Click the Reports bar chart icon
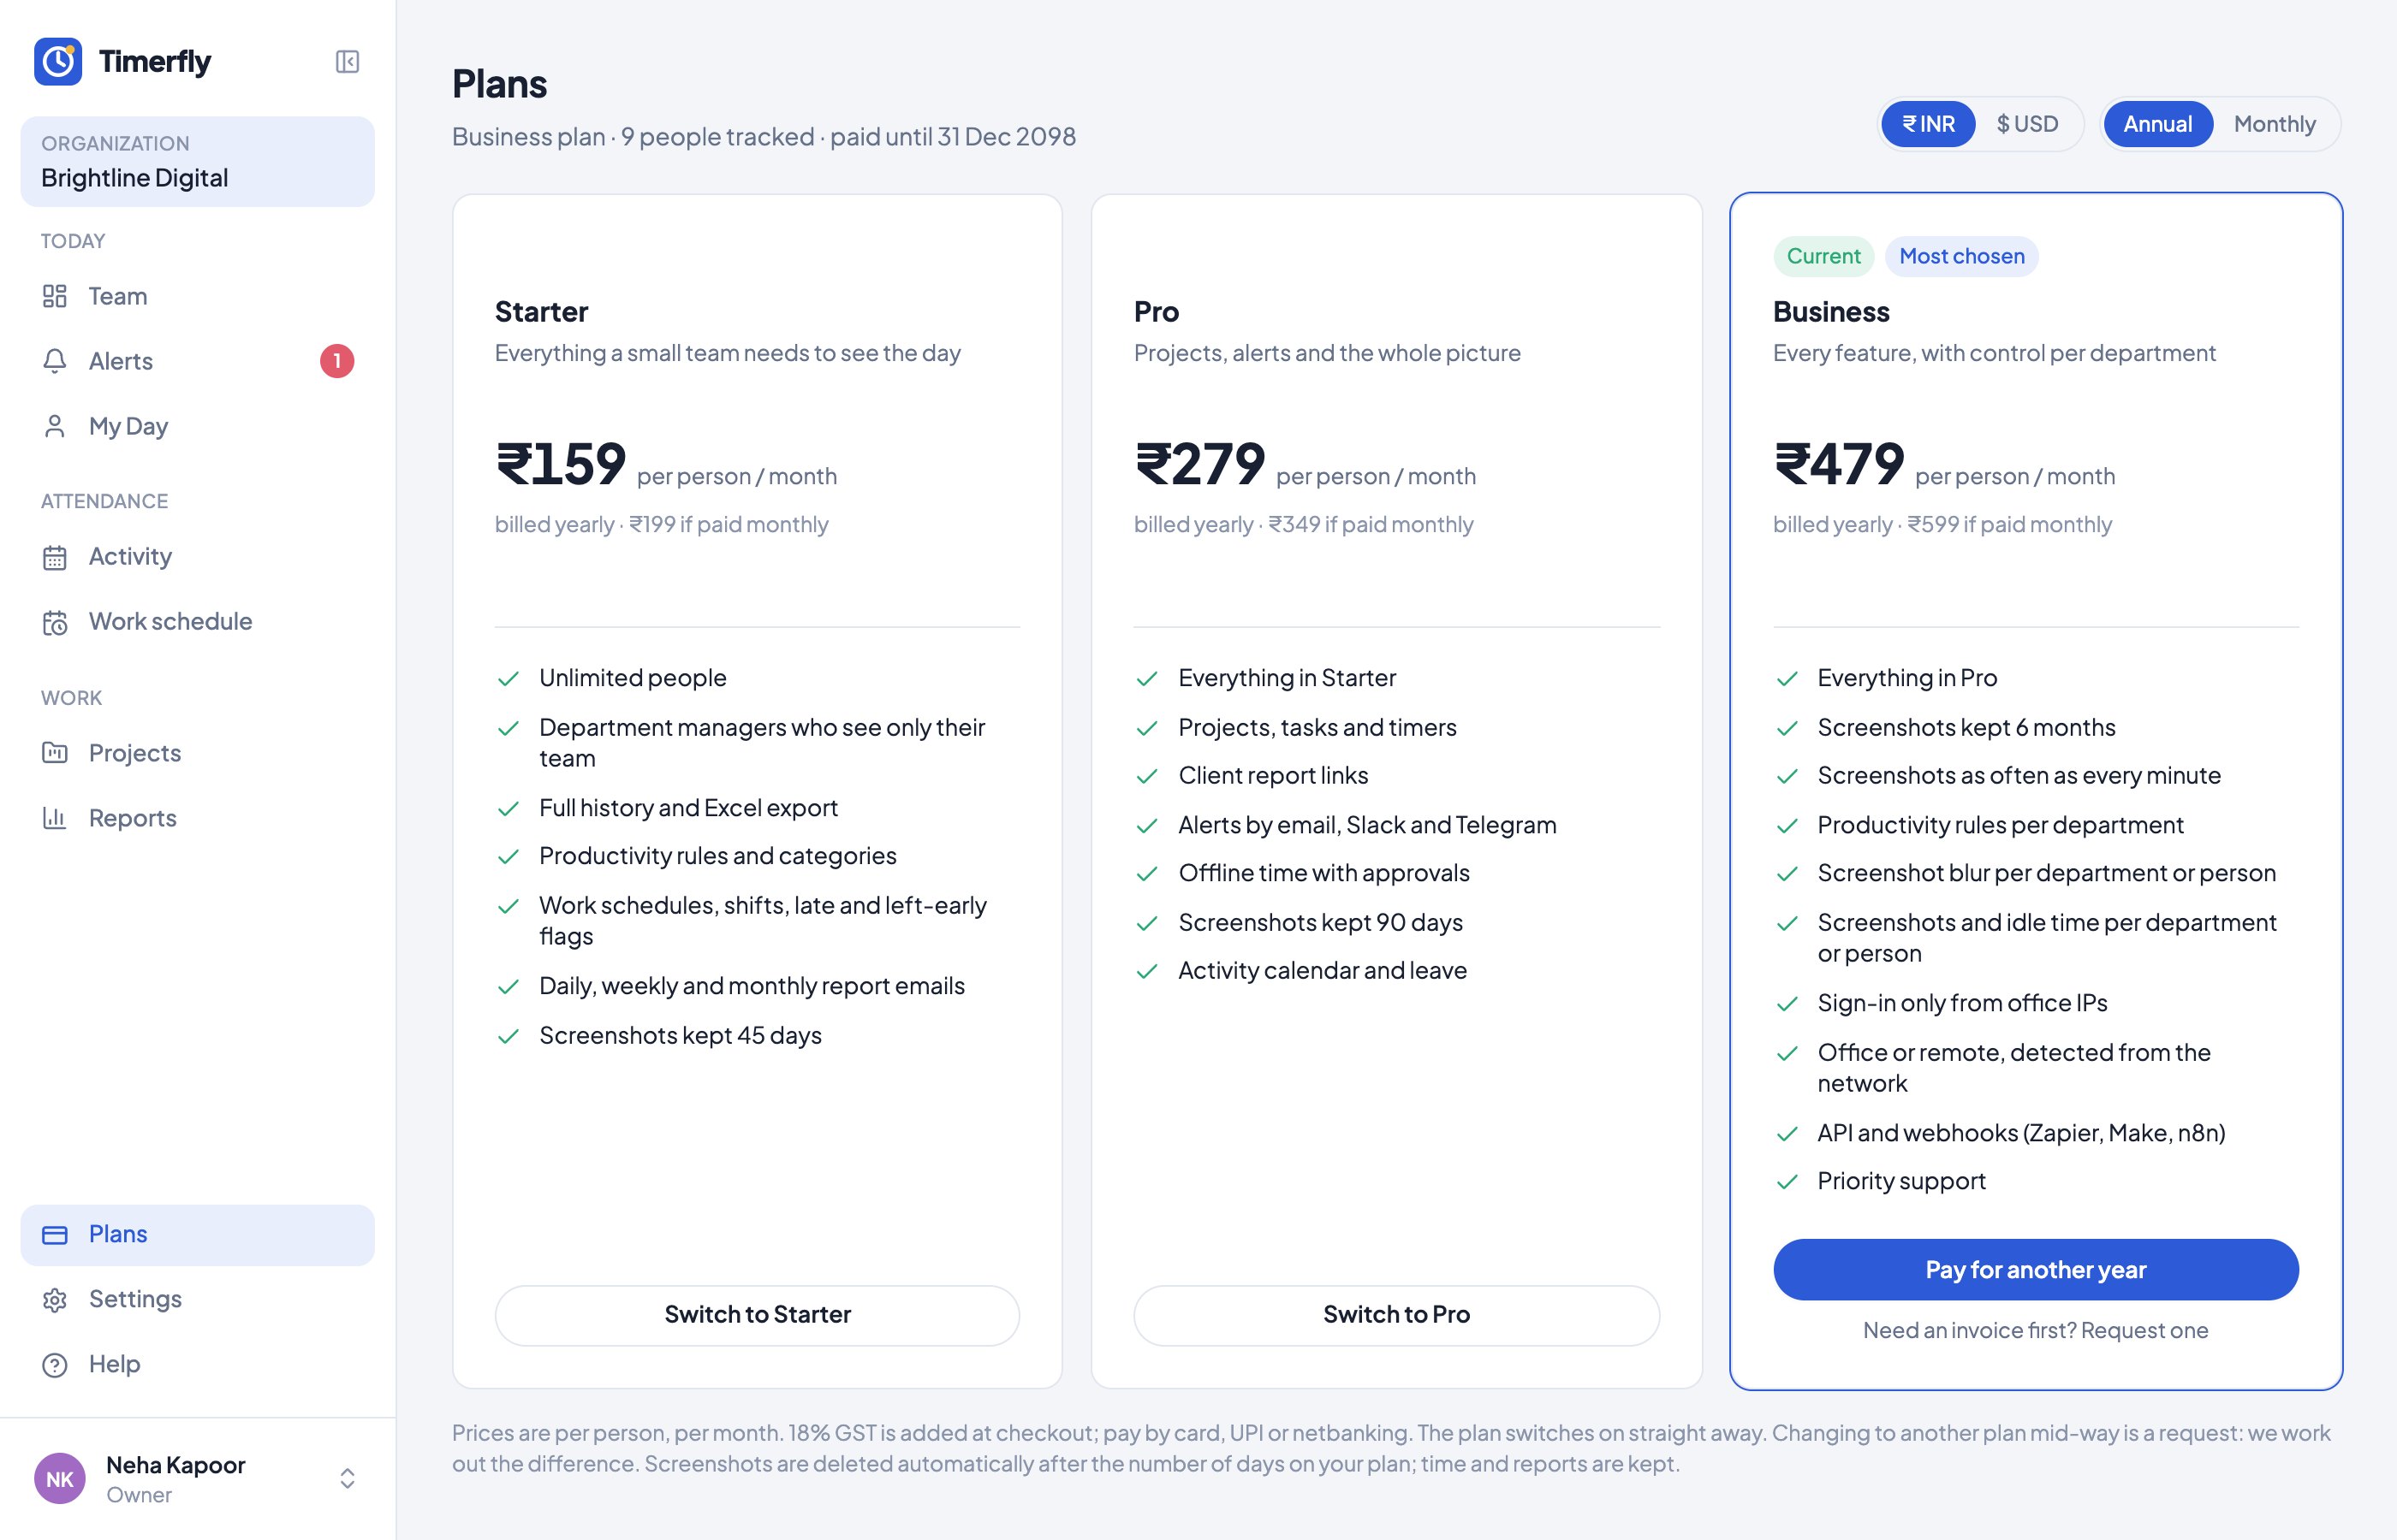The height and width of the screenshot is (1540, 2397). (x=55, y=818)
